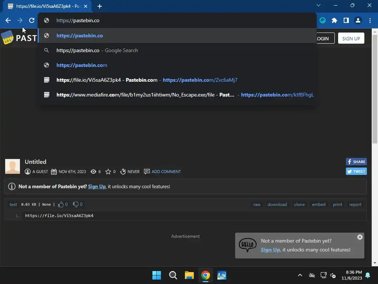Click the star rating icon
Image resolution: width=378 pixels, height=284 pixels.
point(108,172)
